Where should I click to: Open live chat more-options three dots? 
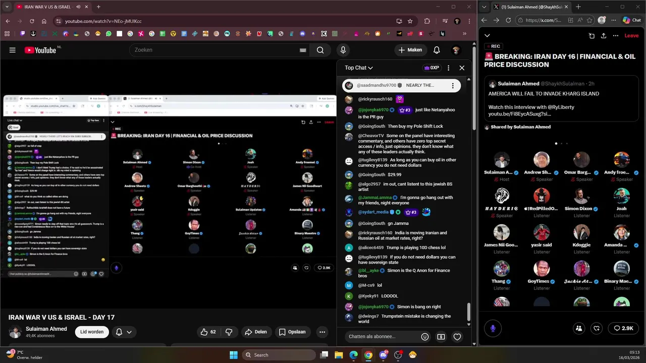point(448,68)
